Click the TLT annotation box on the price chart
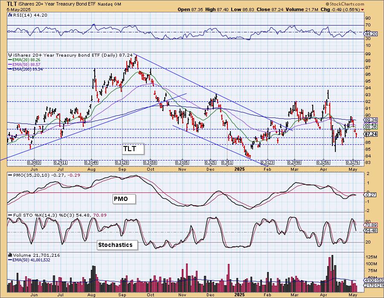Image resolution: width=384 pixels, height=298 pixels. (133, 149)
